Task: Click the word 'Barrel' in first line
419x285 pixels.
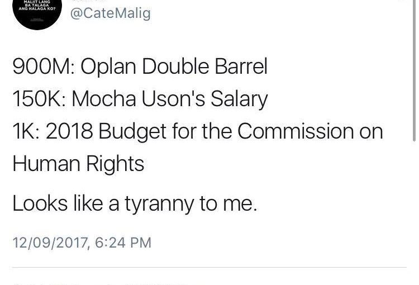Action: [241, 66]
